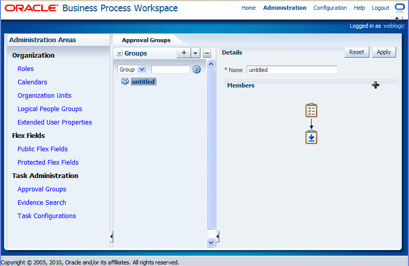Open Approval Groups sidebar link

point(42,189)
